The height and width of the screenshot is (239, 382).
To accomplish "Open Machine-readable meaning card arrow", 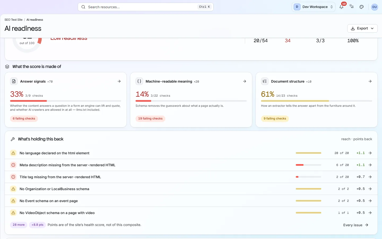I will pyautogui.click(x=245, y=81).
